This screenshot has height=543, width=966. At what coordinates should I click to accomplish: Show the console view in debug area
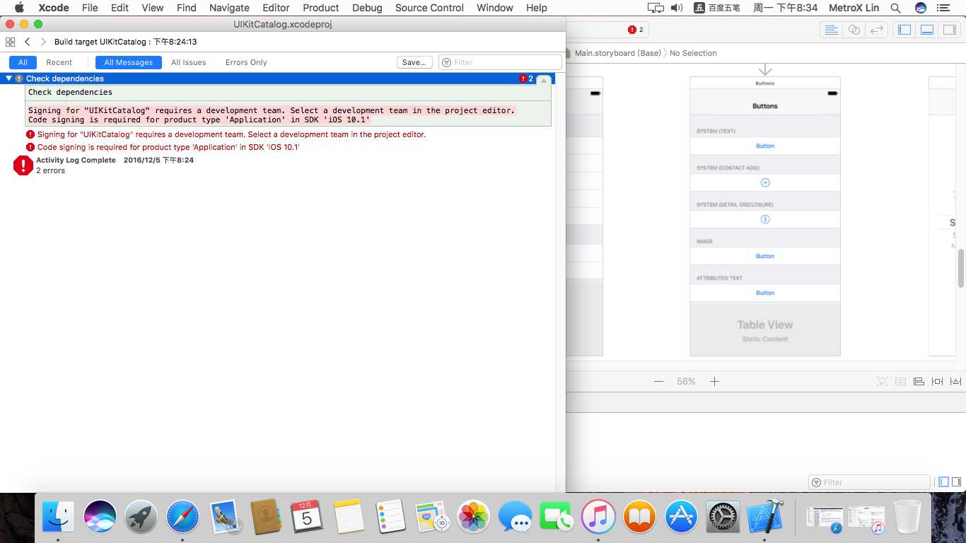[x=956, y=482]
